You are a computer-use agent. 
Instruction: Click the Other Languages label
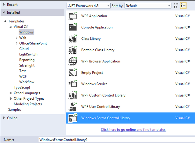27,93
